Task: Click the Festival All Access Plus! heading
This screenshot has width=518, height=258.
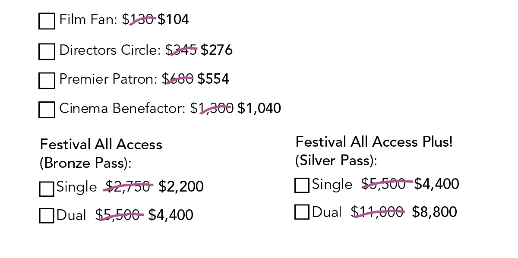Action: tap(374, 142)
